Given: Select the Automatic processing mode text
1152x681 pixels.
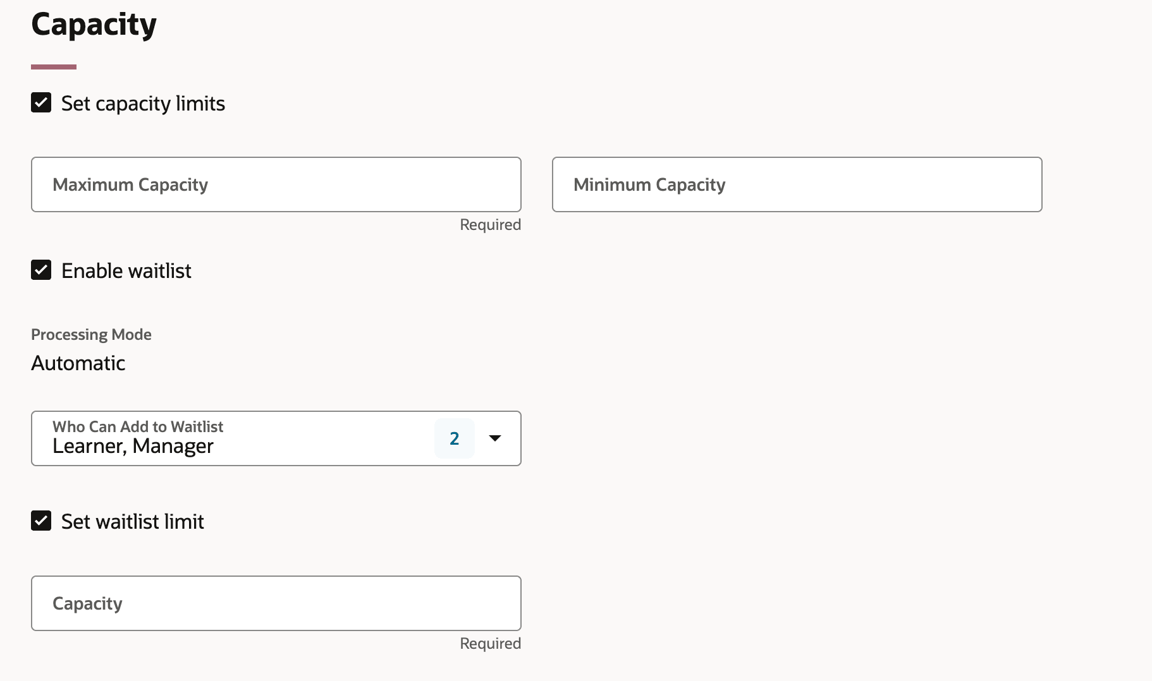Looking at the screenshot, I should (77, 363).
